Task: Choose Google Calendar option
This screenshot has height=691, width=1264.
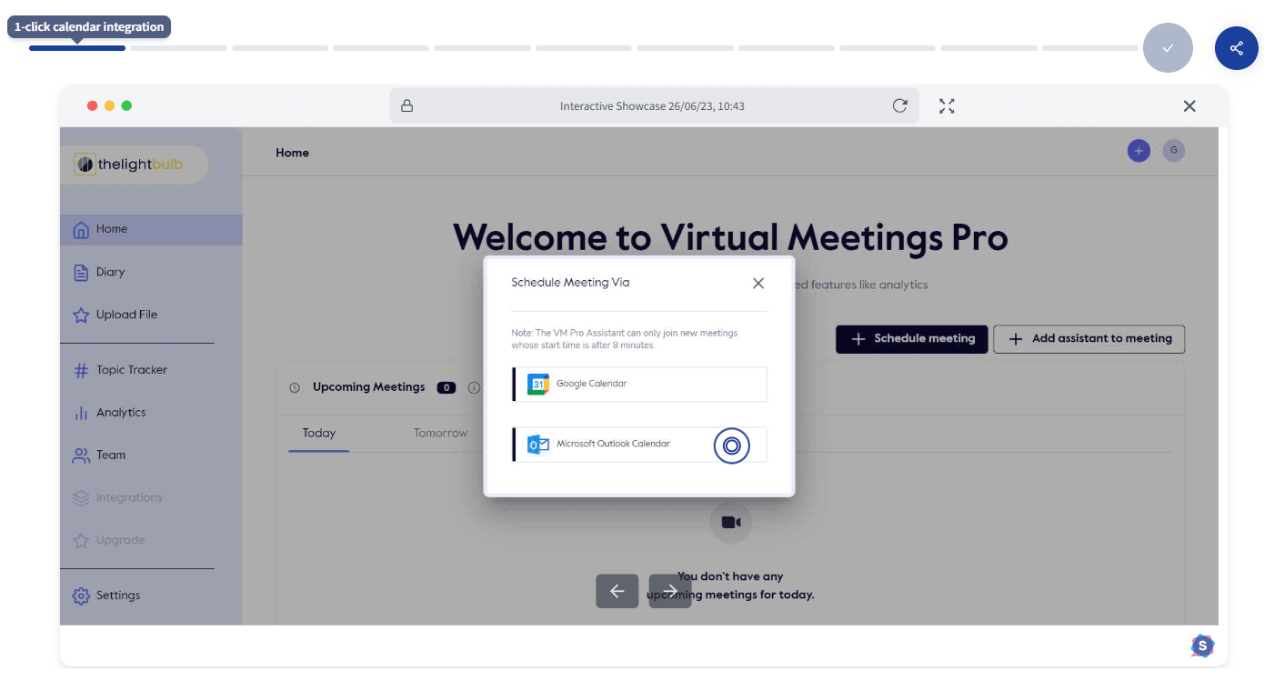Action: click(639, 384)
